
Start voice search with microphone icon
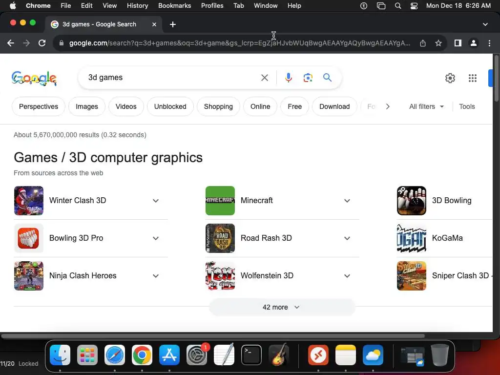(x=288, y=78)
